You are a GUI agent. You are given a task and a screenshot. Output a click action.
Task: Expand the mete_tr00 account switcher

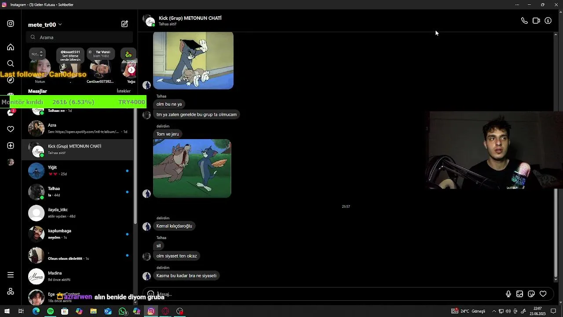45,25
